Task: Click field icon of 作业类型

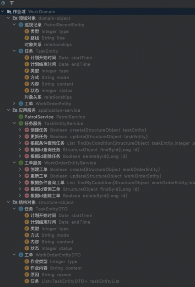Action: coord(27,261)
